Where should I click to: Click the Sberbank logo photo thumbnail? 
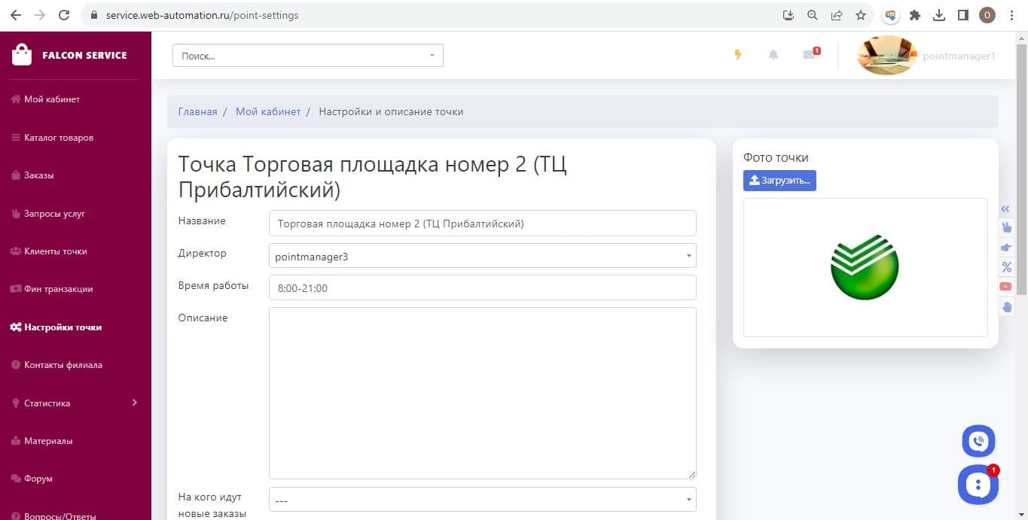click(x=865, y=267)
